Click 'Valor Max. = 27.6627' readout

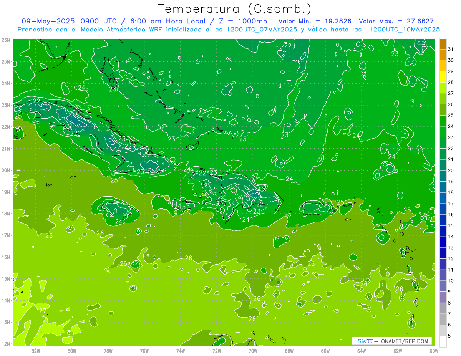coord(396,21)
